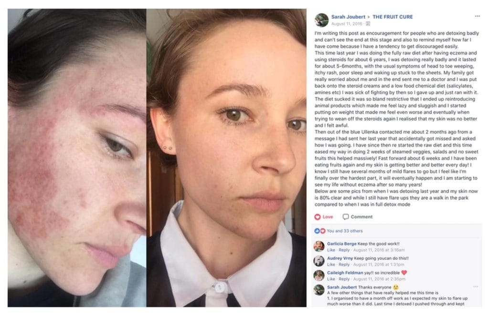
Task: Show who reacted: You and 33 others
Action: (345, 231)
